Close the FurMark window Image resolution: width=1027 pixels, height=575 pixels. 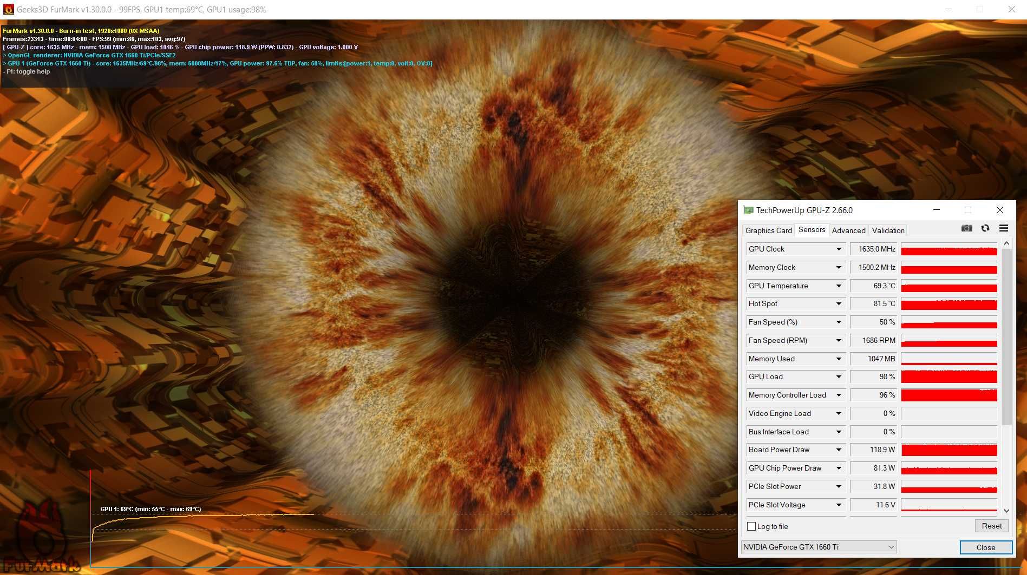tap(1011, 9)
